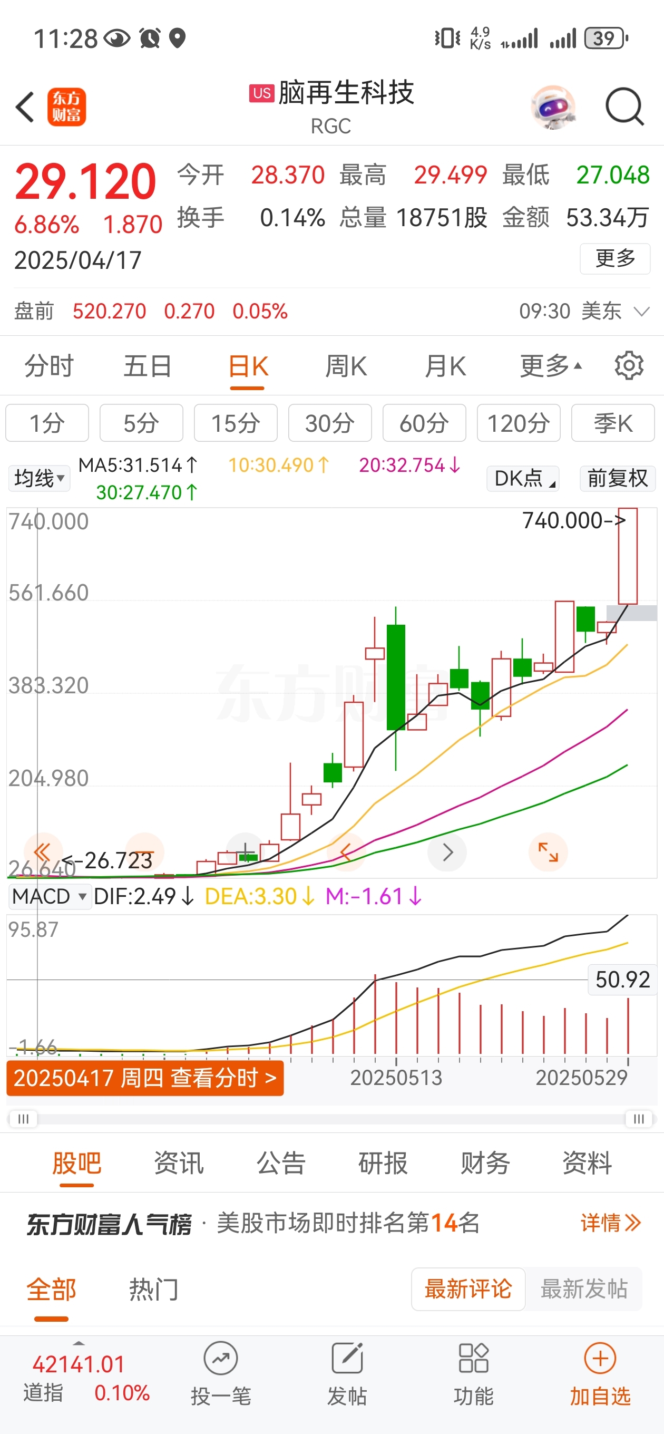Move chart left with the arrow icon
The width and height of the screenshot is (664, 1434).
coord(346,852)
